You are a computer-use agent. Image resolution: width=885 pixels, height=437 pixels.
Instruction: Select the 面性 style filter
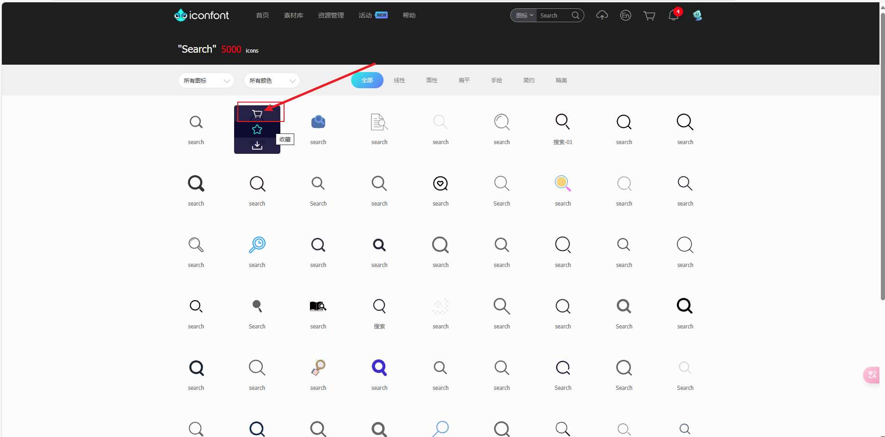[432, 80]
